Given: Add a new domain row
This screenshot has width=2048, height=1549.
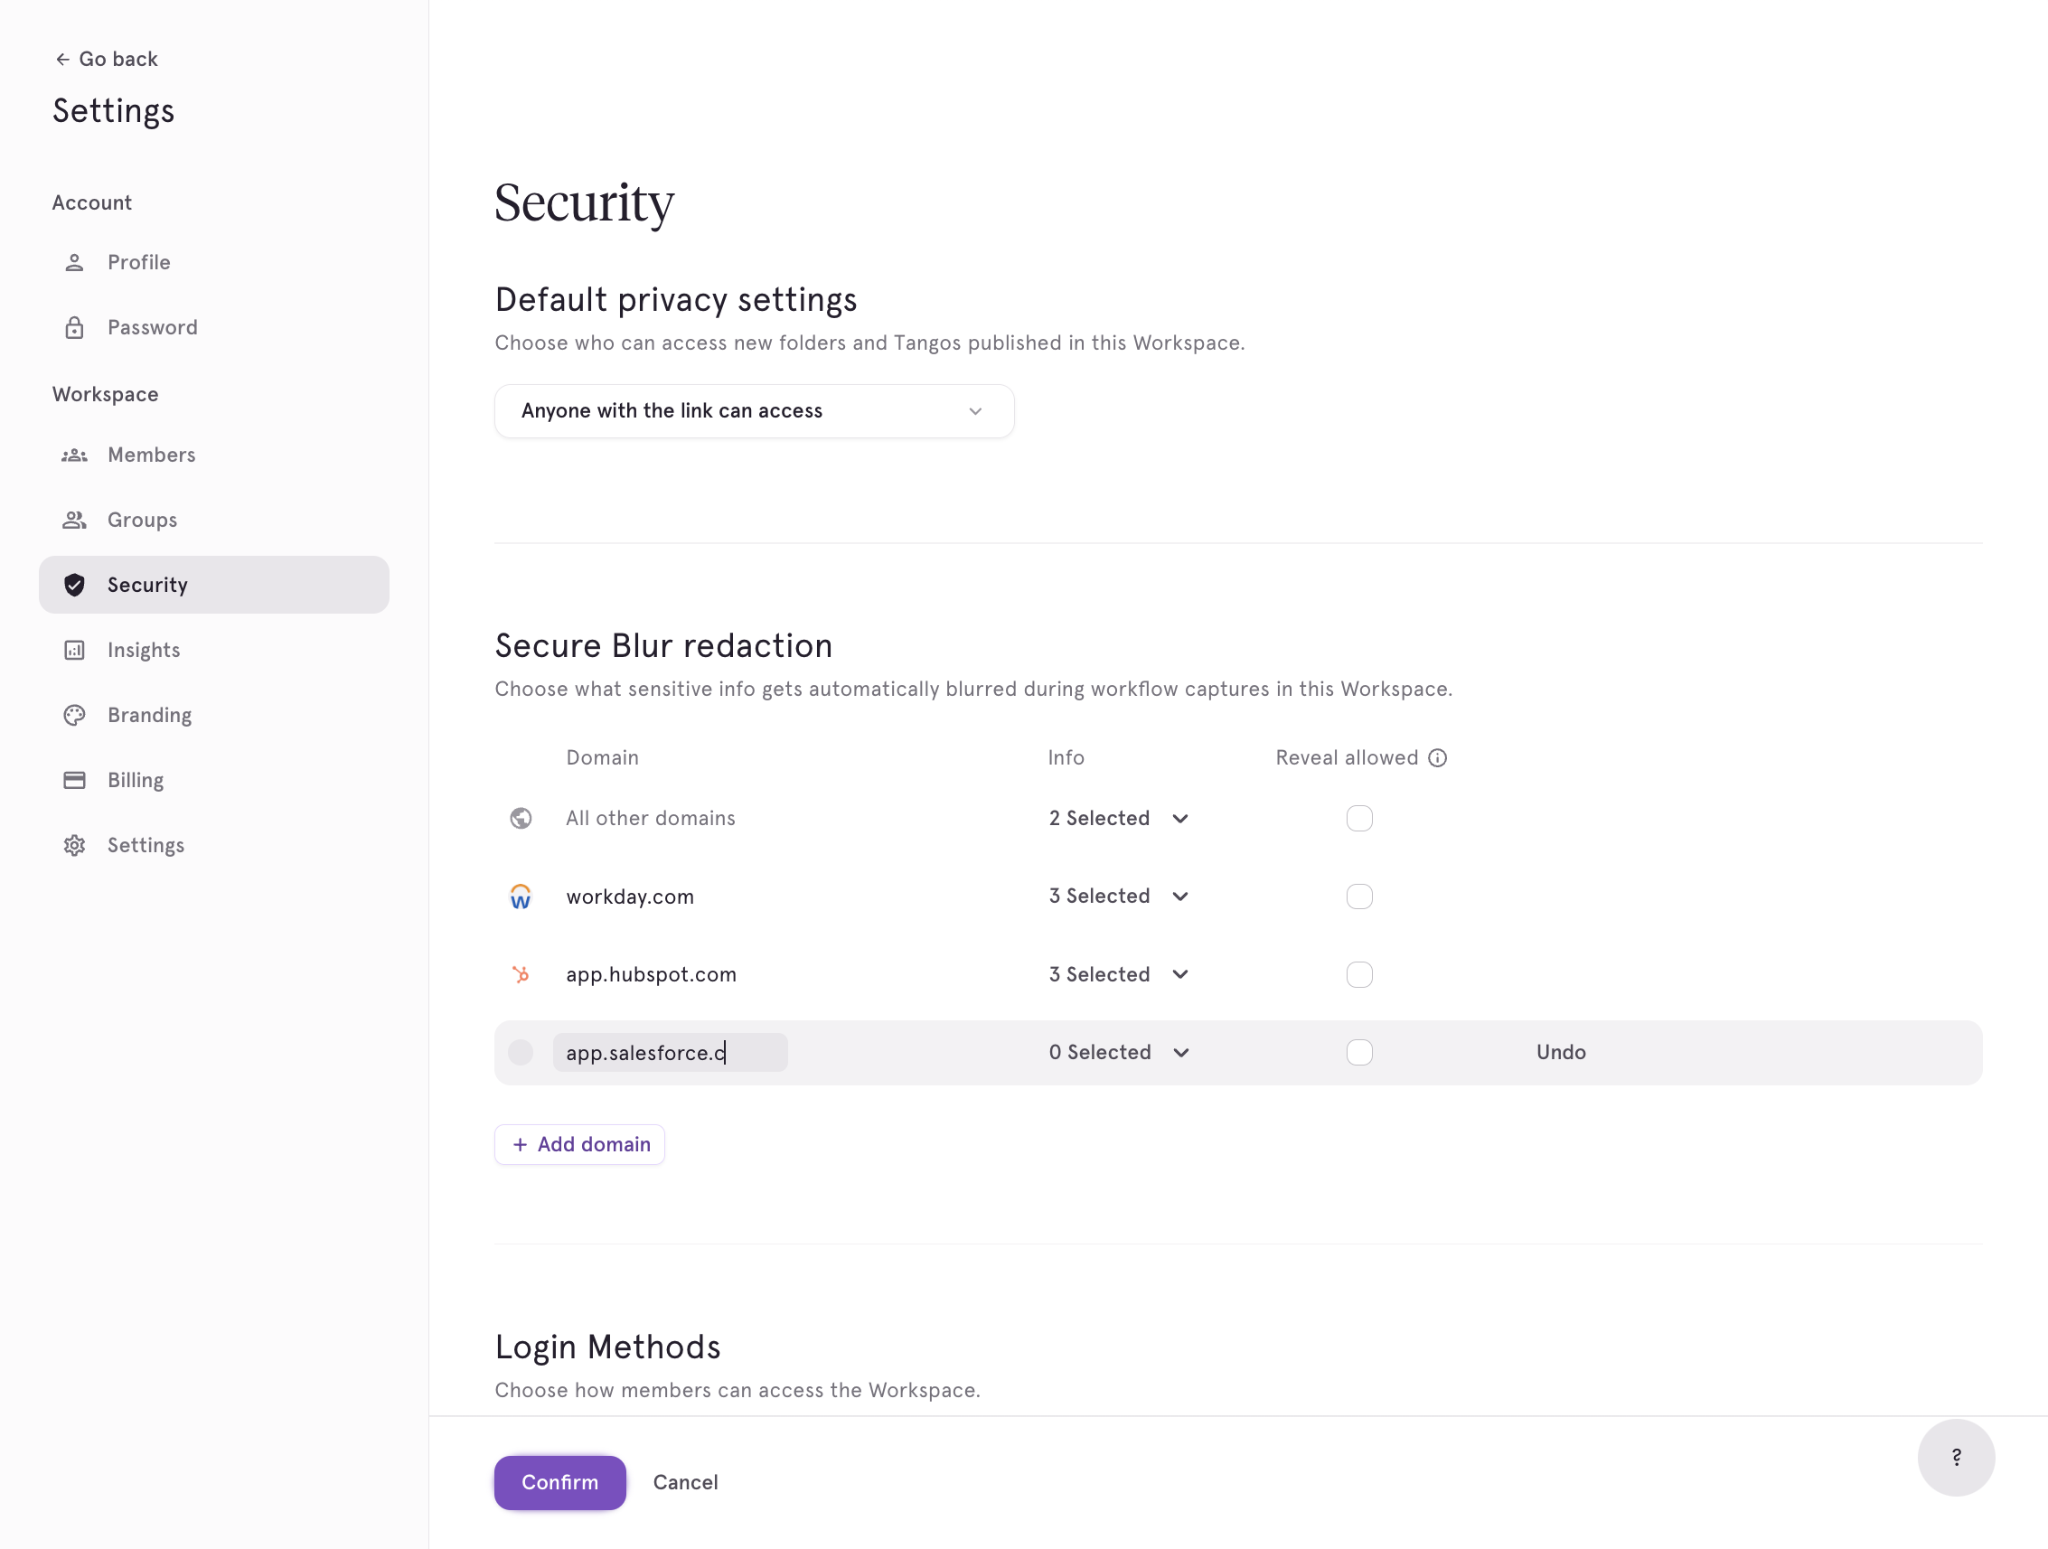Looking at the screenshot, I should [579, 1144].
